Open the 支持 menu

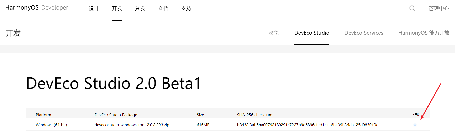[x=186, y=8]
